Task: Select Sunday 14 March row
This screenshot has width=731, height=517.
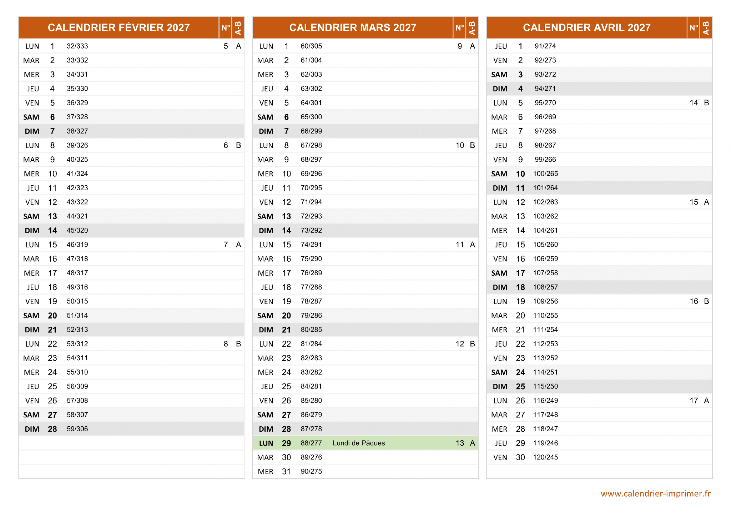Action: pyautogui.click(x=365, y=230)
